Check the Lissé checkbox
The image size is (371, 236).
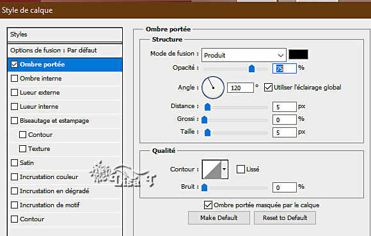click(241, 169)
